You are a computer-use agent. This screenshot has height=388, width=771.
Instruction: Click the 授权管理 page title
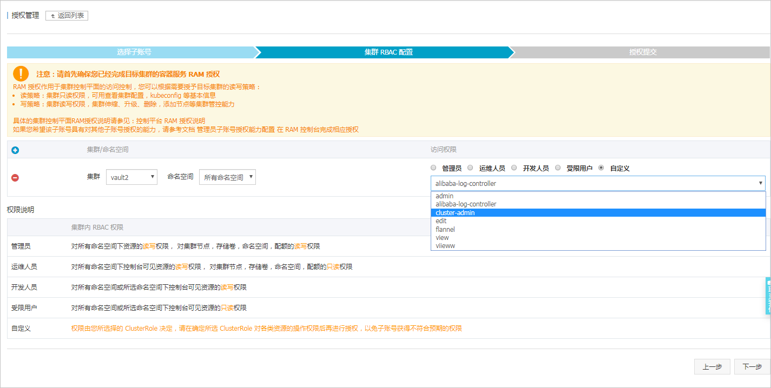[x=25, y=16]
